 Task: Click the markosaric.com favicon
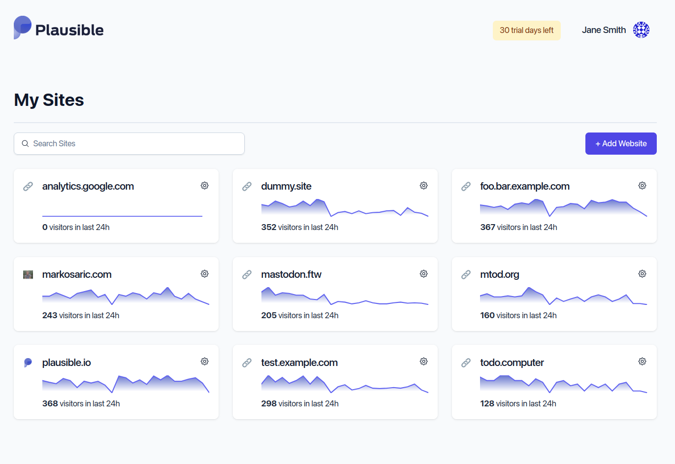pos(28,274)
